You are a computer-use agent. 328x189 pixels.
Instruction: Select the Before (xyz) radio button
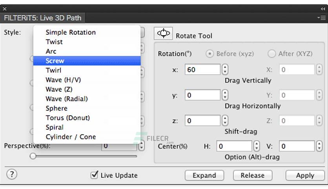tap(210, 54)
